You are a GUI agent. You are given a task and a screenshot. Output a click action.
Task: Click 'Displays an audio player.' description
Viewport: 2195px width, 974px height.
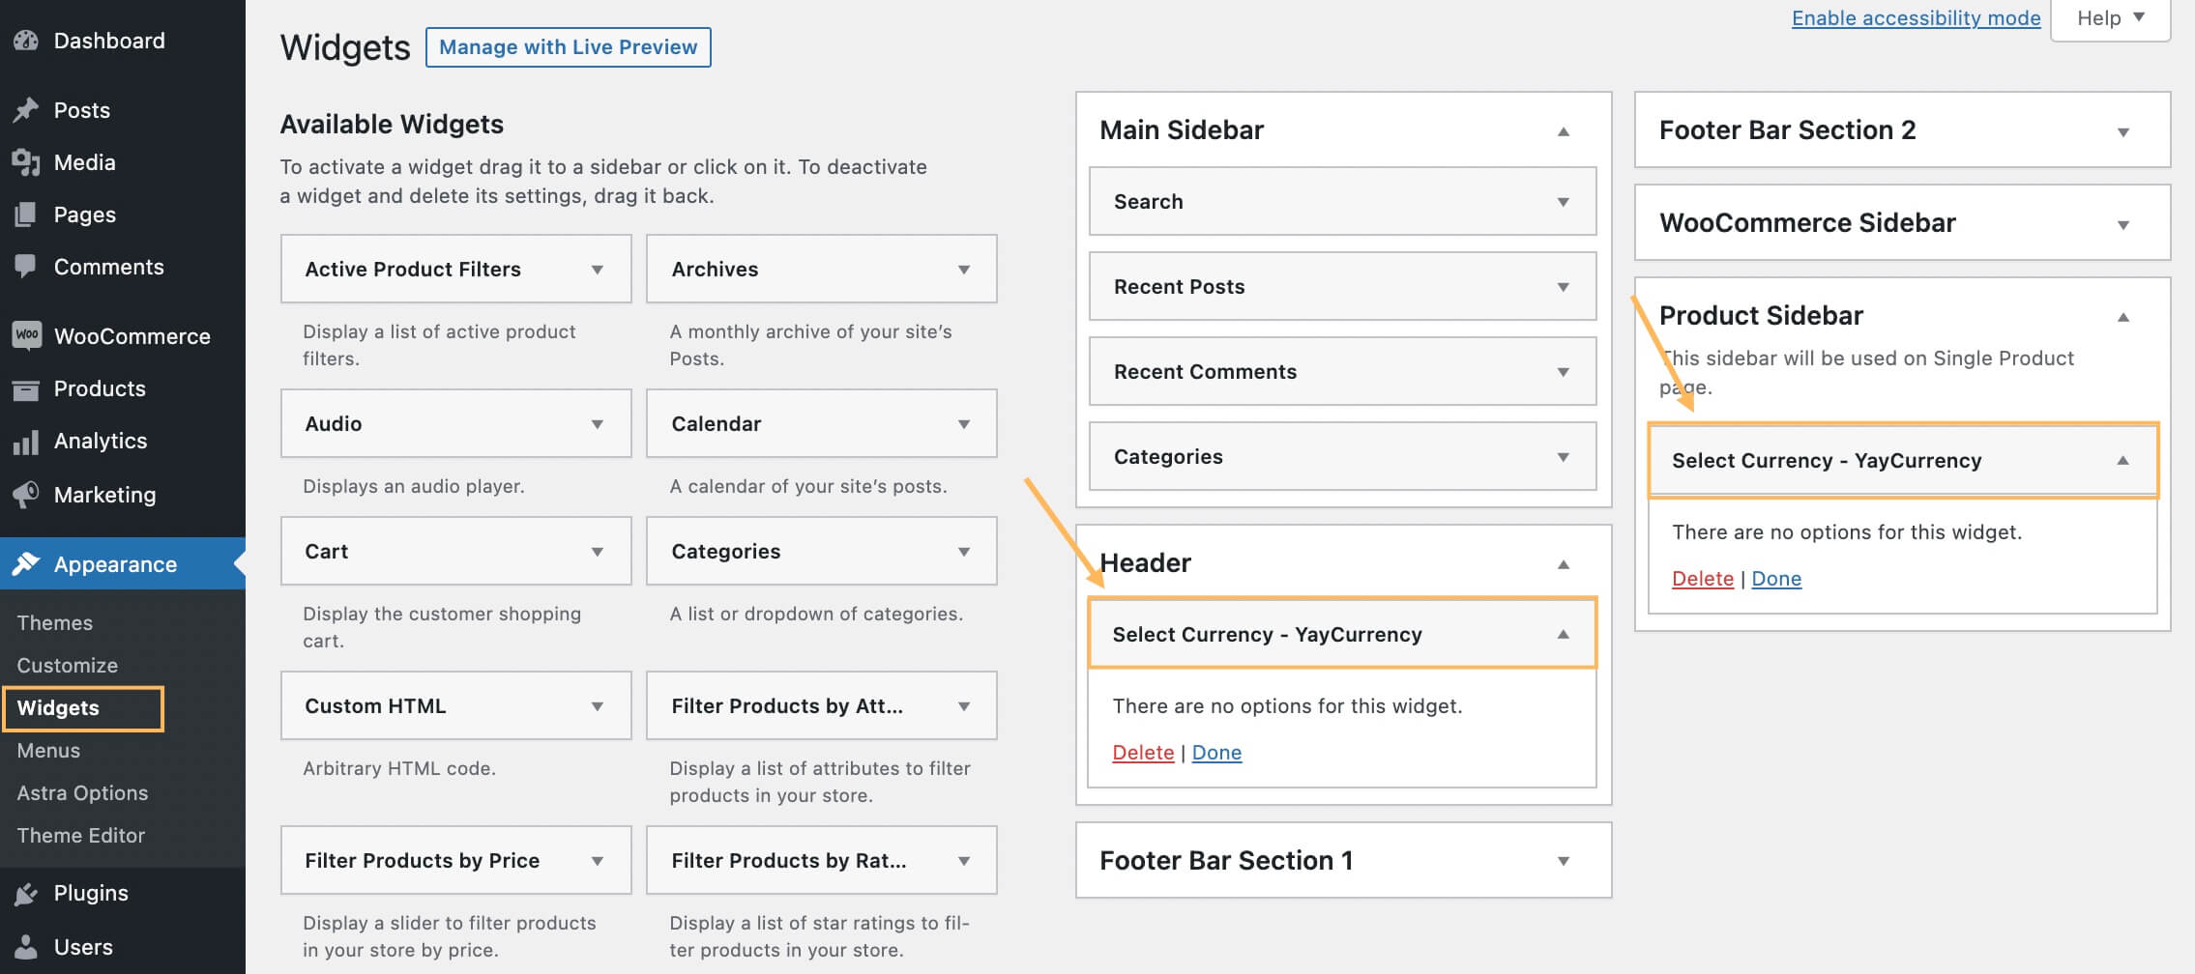coord(414,486)
